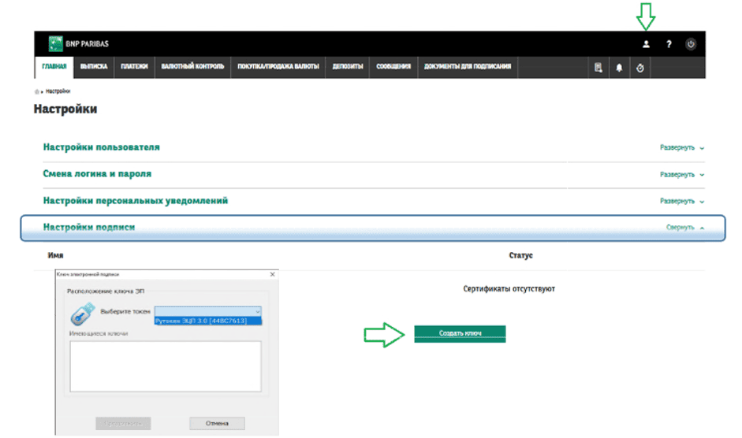This screenshot has width=742, height=438.
Task: Expand the Смена логина и пароля section
Action: pos(681,174)
